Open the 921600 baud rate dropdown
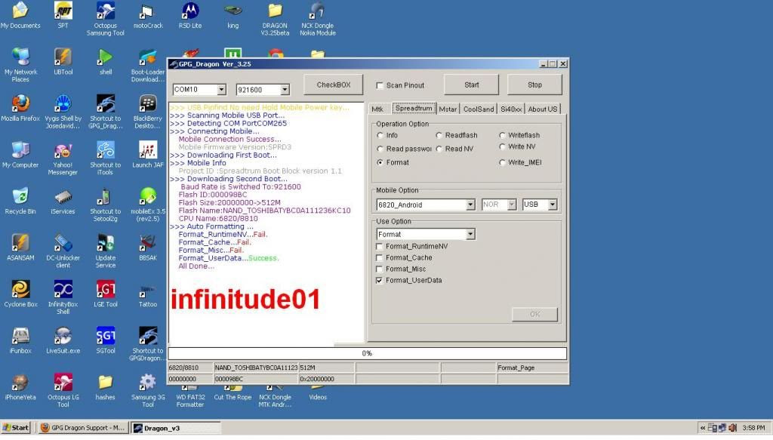 point(285,90)
